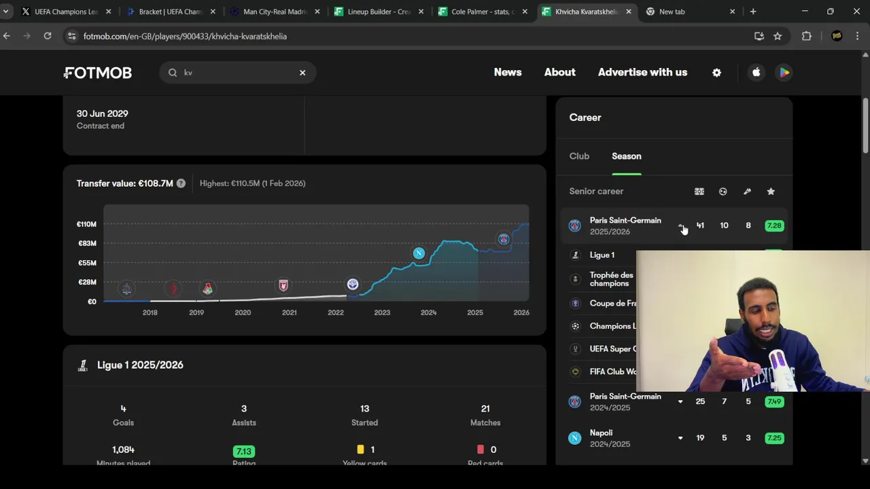The image size is (870, 489).
Task: Expand Paris Saint-Germain 2024/2025 row
Action: pos(680,401)
